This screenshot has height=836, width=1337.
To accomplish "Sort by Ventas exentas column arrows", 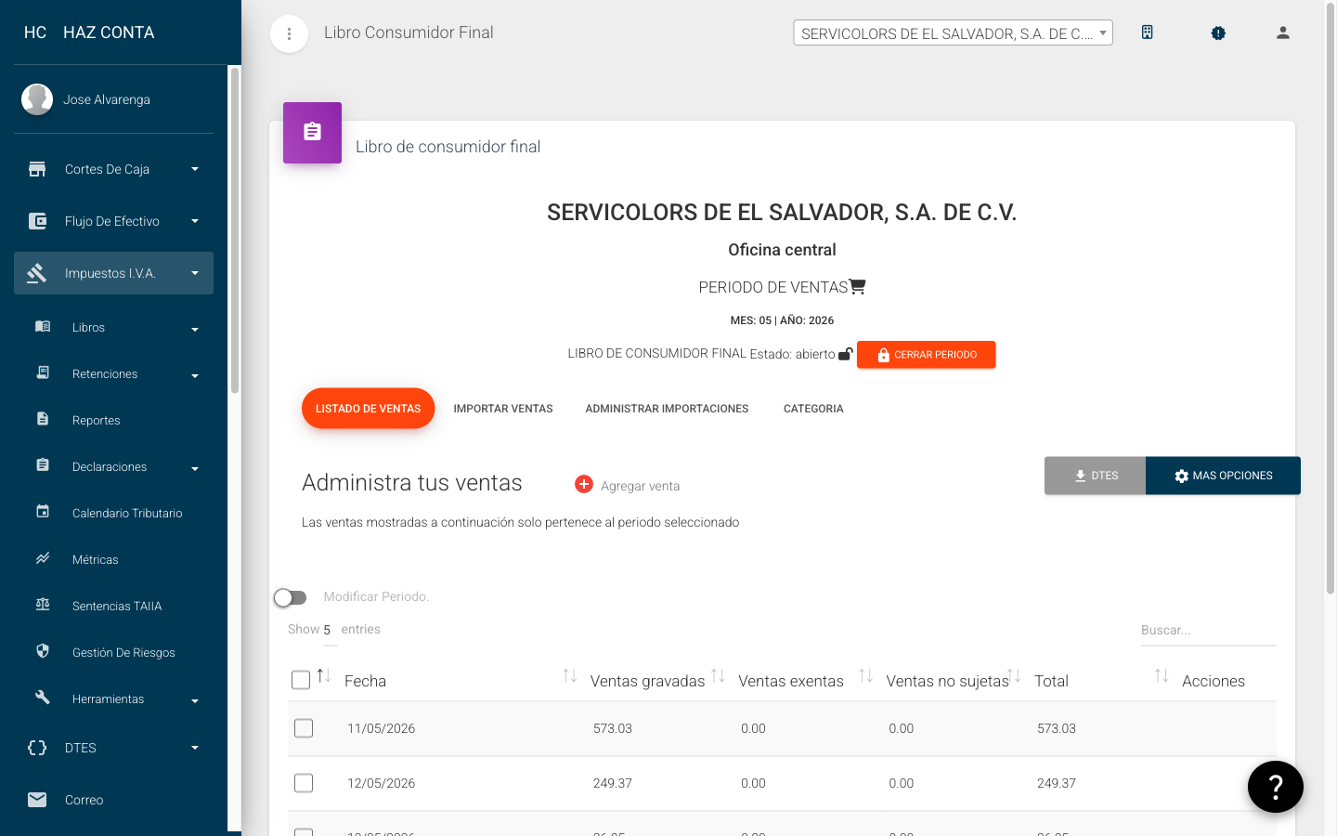I will (865, 676).
